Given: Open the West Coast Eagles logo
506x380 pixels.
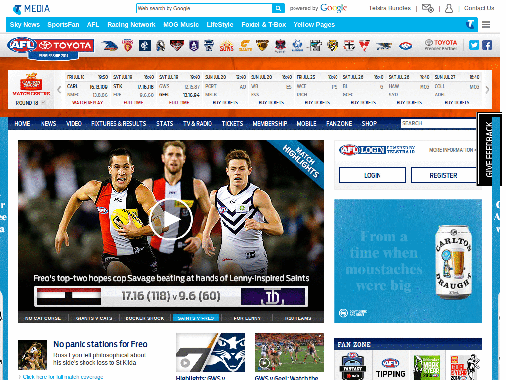Looking at the screenshot, I should pos(383,46).
